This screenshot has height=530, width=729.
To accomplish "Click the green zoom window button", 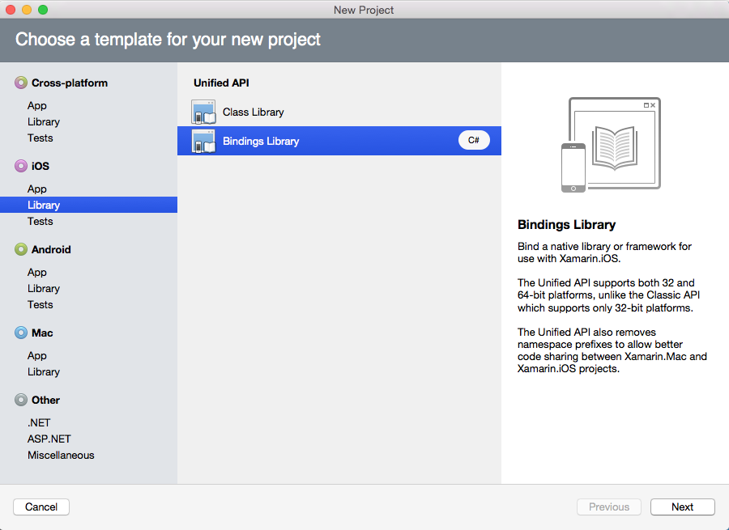I will 43,10.
